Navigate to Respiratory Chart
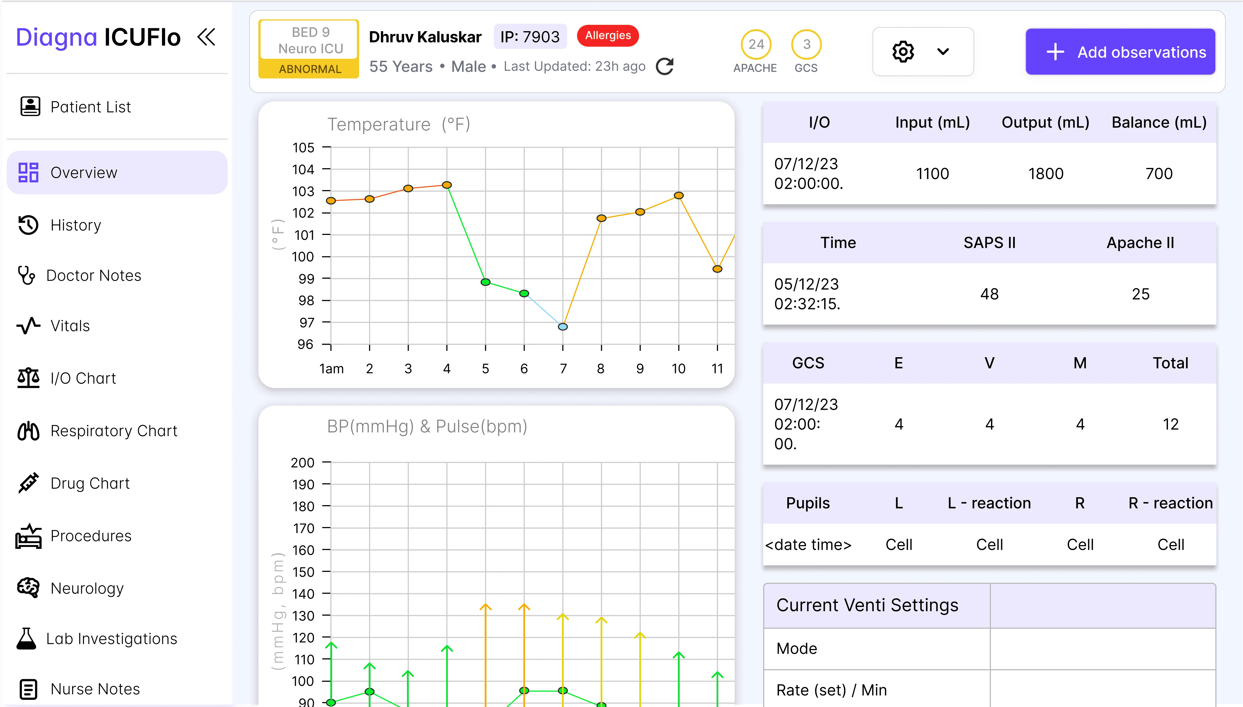Image resolution: width=1243 pixels, height=707 pixels. [x=117, y=431]
